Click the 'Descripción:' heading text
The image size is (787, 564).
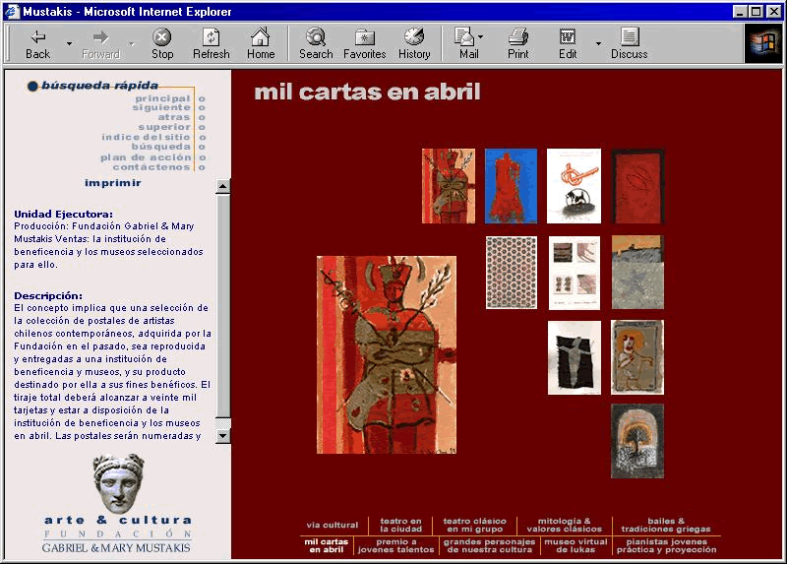(48, 296)
